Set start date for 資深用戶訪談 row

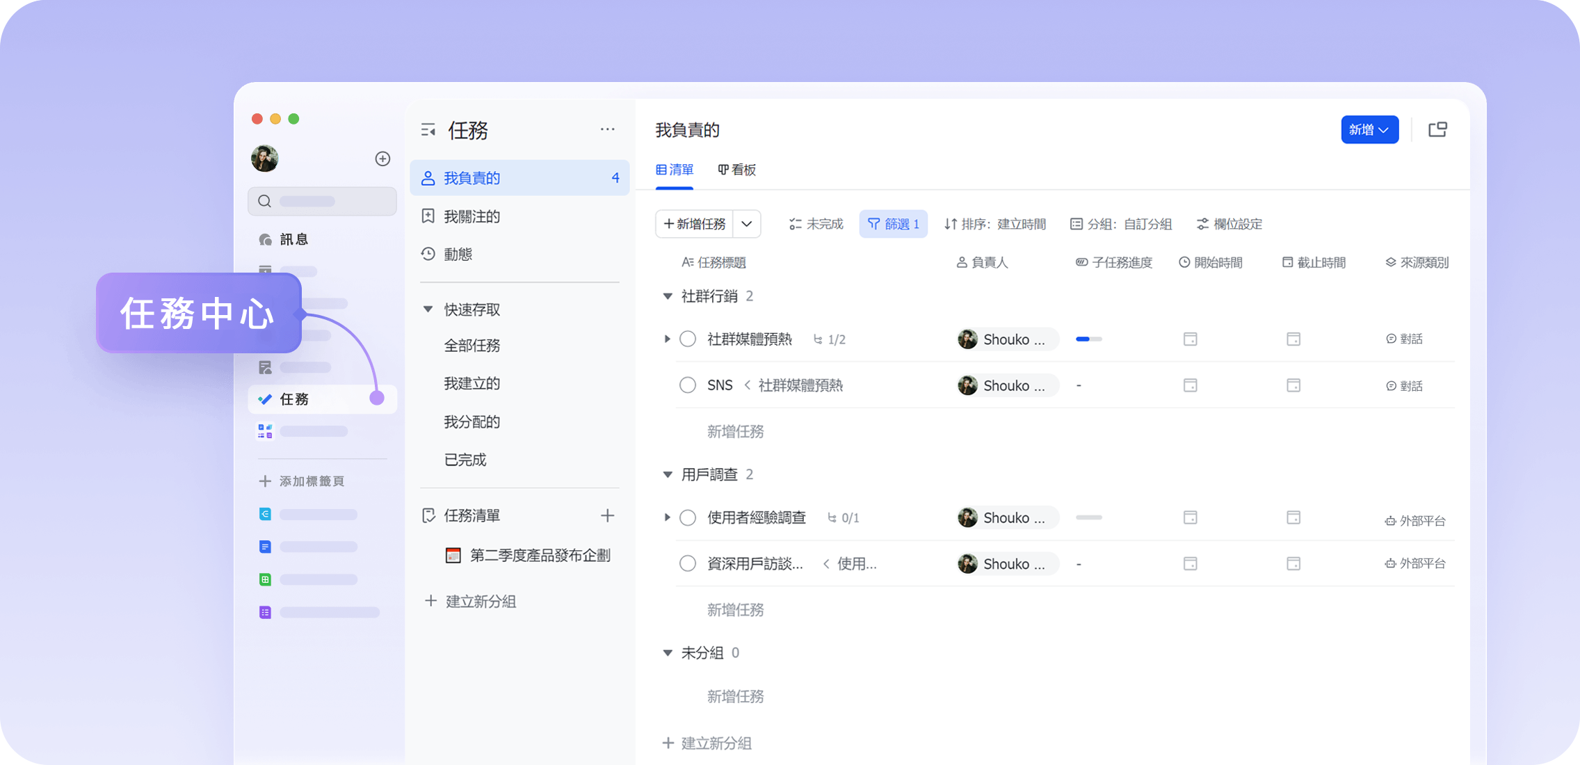click(x=1190, y=563)
